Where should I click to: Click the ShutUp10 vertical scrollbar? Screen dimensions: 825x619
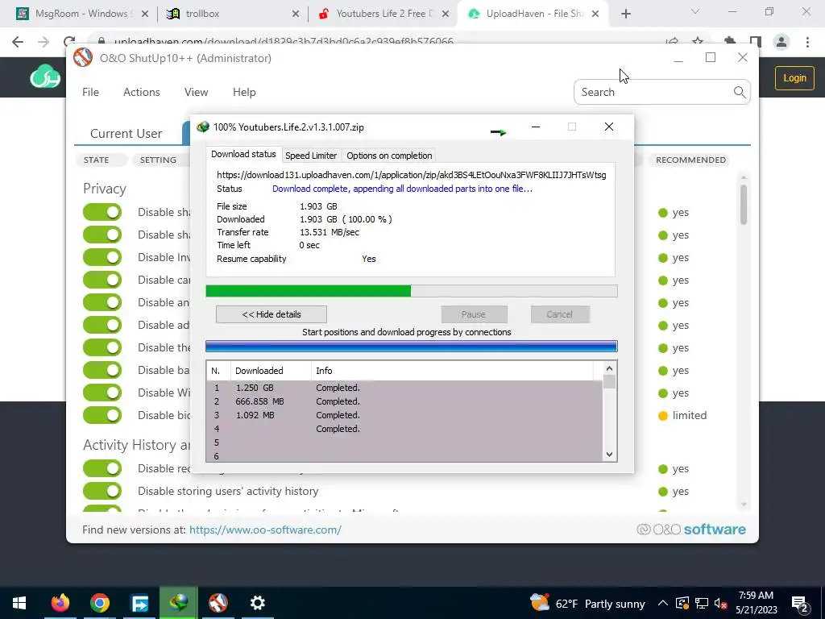(x=744, y=205)
